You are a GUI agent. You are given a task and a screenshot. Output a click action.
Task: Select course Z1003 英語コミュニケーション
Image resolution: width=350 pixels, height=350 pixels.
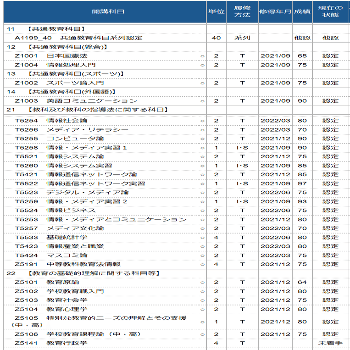coord(76,101)
